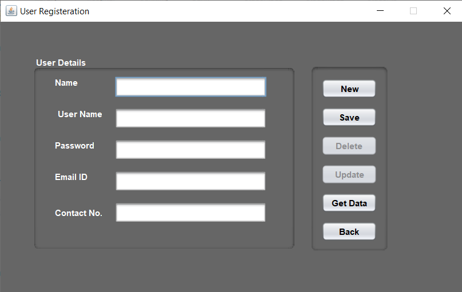Click inside the Email ID field

[190, 181]
